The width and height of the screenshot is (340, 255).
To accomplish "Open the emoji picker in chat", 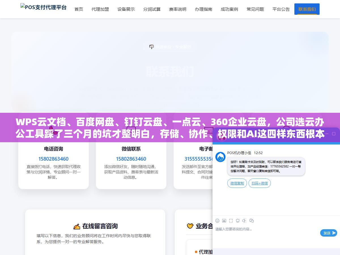I will (x=217, y=221).
